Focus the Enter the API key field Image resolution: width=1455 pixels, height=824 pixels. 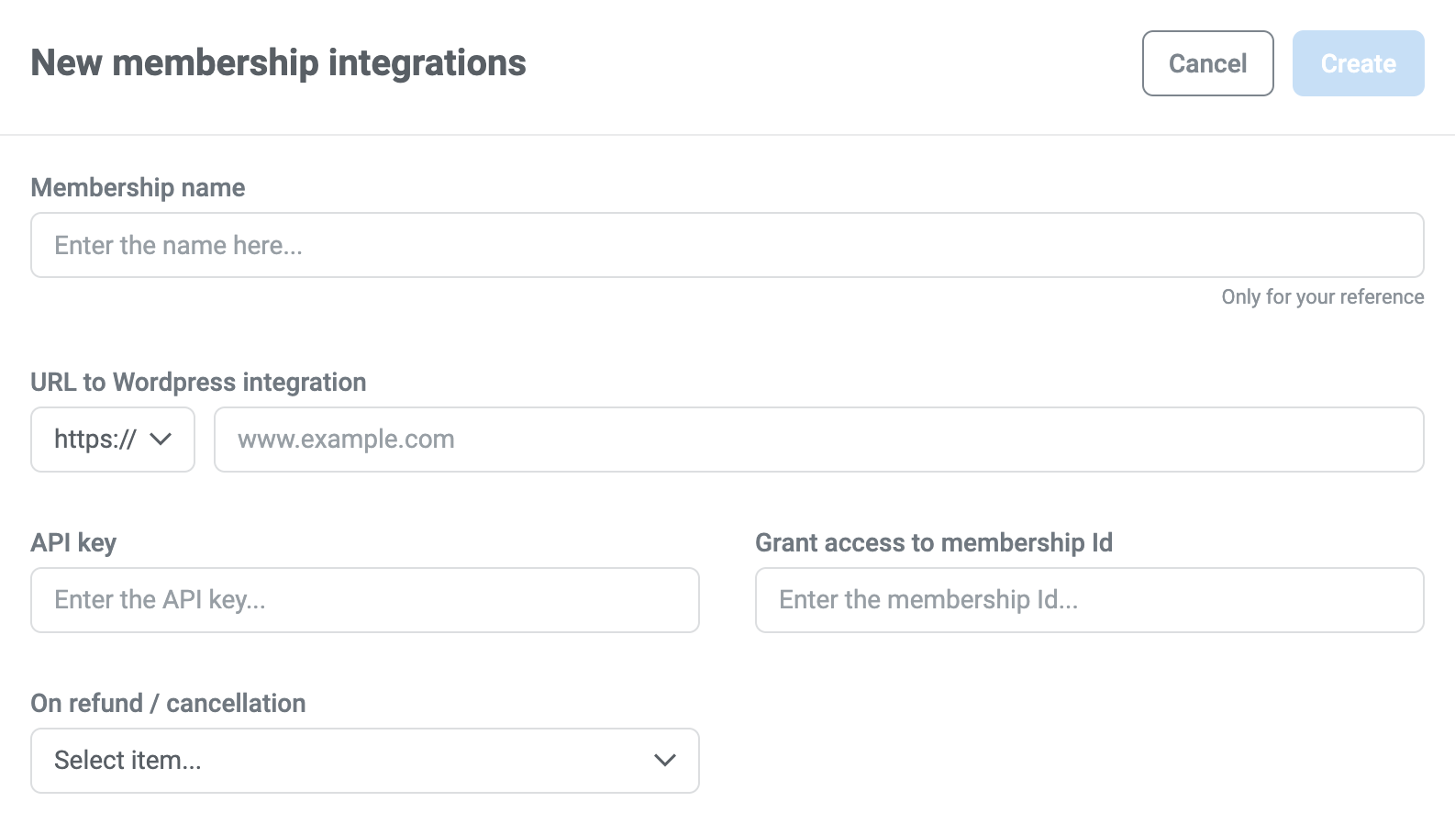tap(365, 600)
